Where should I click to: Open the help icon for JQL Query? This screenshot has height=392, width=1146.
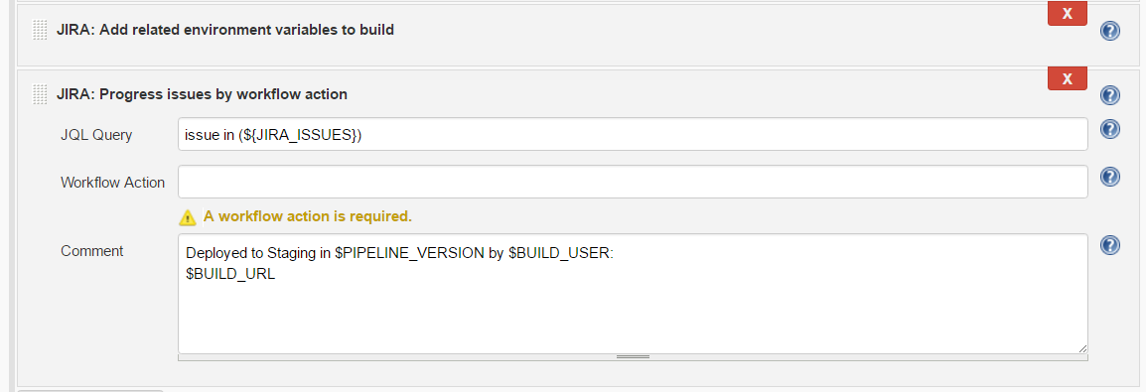1109,129
